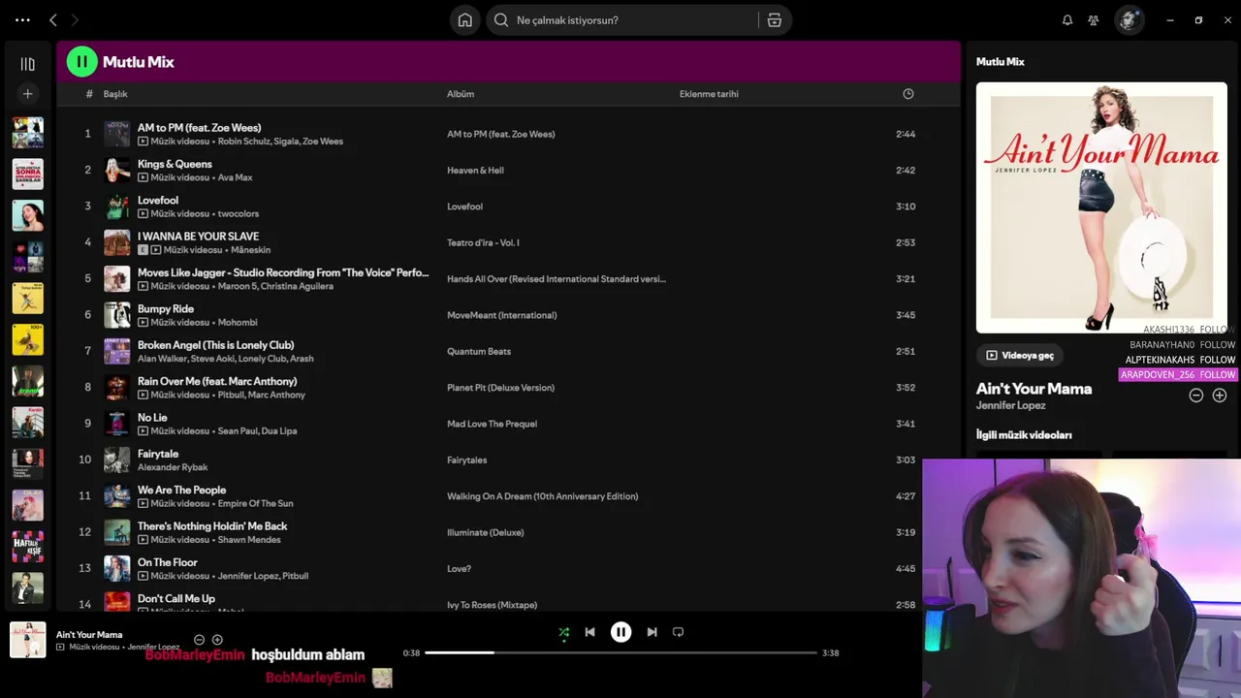The height and width of the screenshot is (698, 1241).
Task: Open artist link 'Mohombi'
Action: point(238,323)
